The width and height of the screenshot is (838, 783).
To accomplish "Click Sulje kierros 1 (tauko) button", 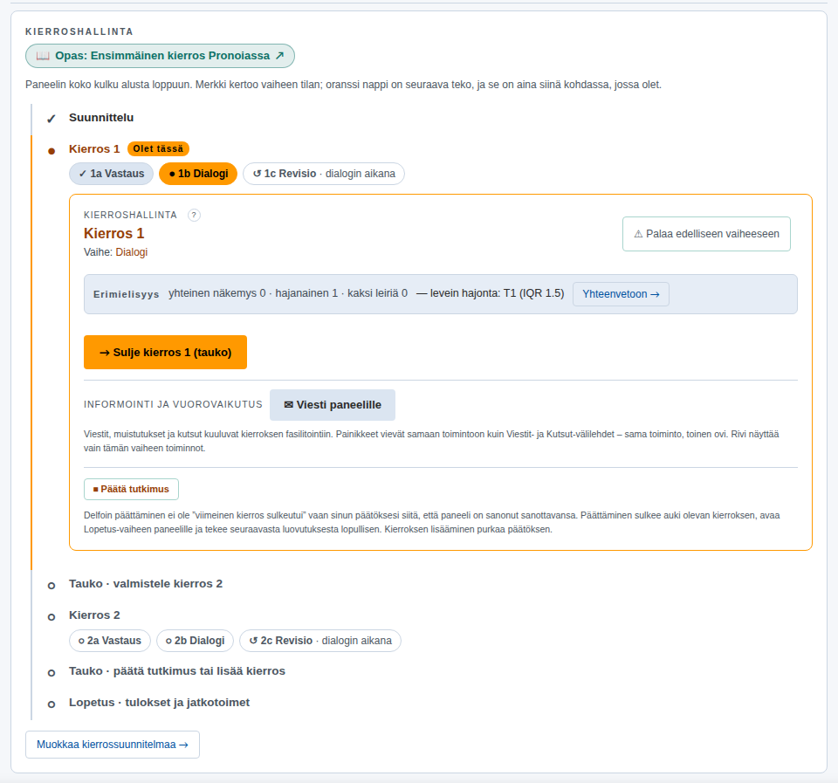I will [x=166, y=352].
